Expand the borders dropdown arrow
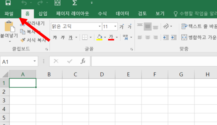The height and width of the screenshot is (125, 217). 91,37
